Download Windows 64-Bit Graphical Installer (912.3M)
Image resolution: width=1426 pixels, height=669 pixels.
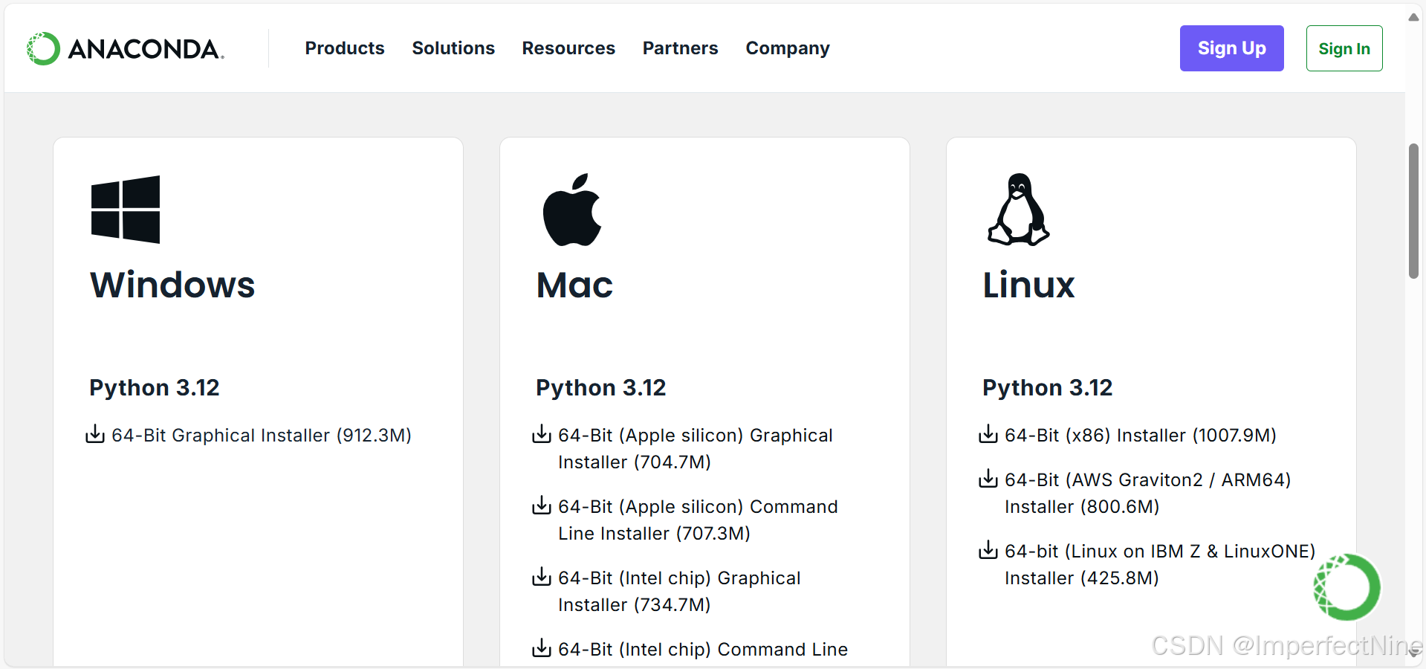(x=262, y=435)
